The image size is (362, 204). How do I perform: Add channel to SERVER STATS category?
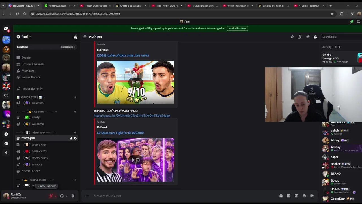click(75, 97)
